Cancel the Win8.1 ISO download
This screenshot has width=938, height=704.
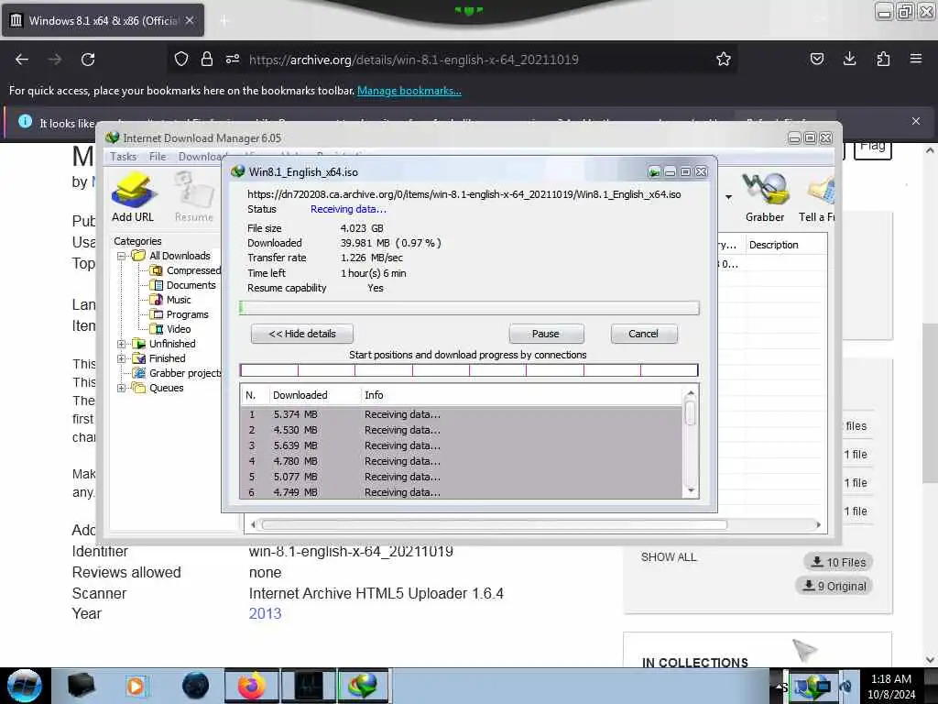pyautogui.click(x=644, y=334)
